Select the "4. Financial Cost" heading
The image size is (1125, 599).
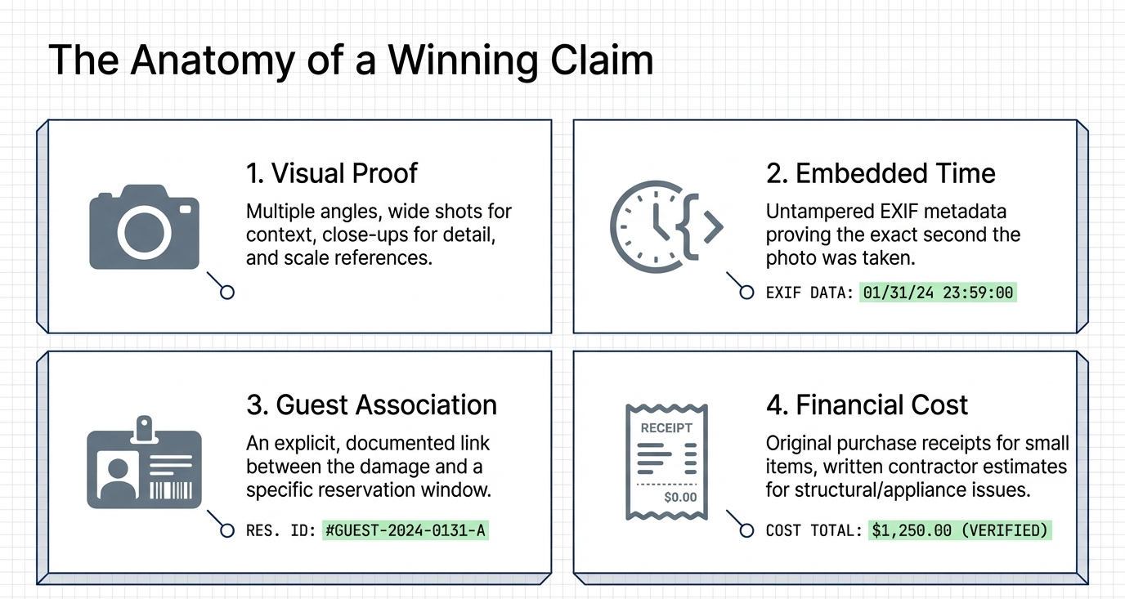click(x=867, y=405)
